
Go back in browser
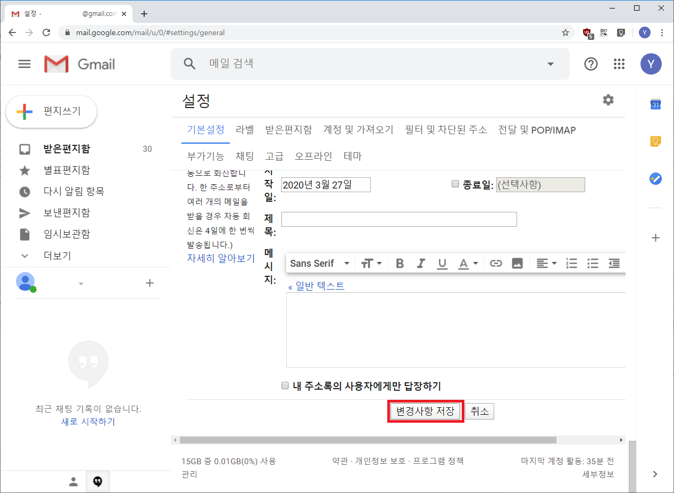point(12,32)
